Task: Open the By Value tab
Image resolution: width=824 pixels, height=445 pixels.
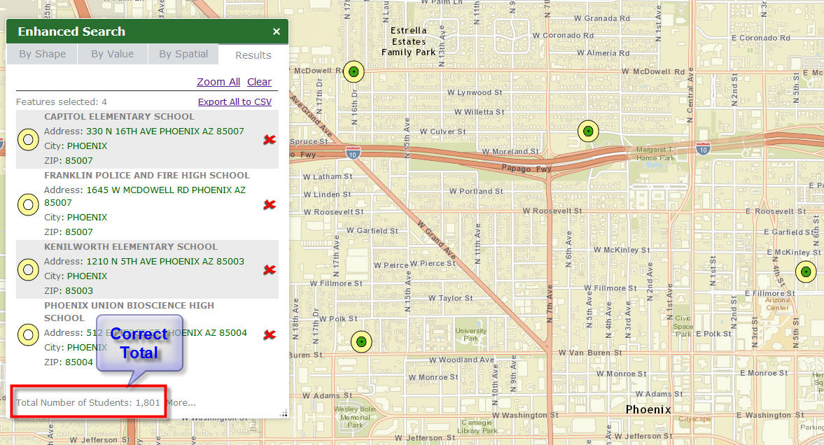Action: [x=113, y=54]
